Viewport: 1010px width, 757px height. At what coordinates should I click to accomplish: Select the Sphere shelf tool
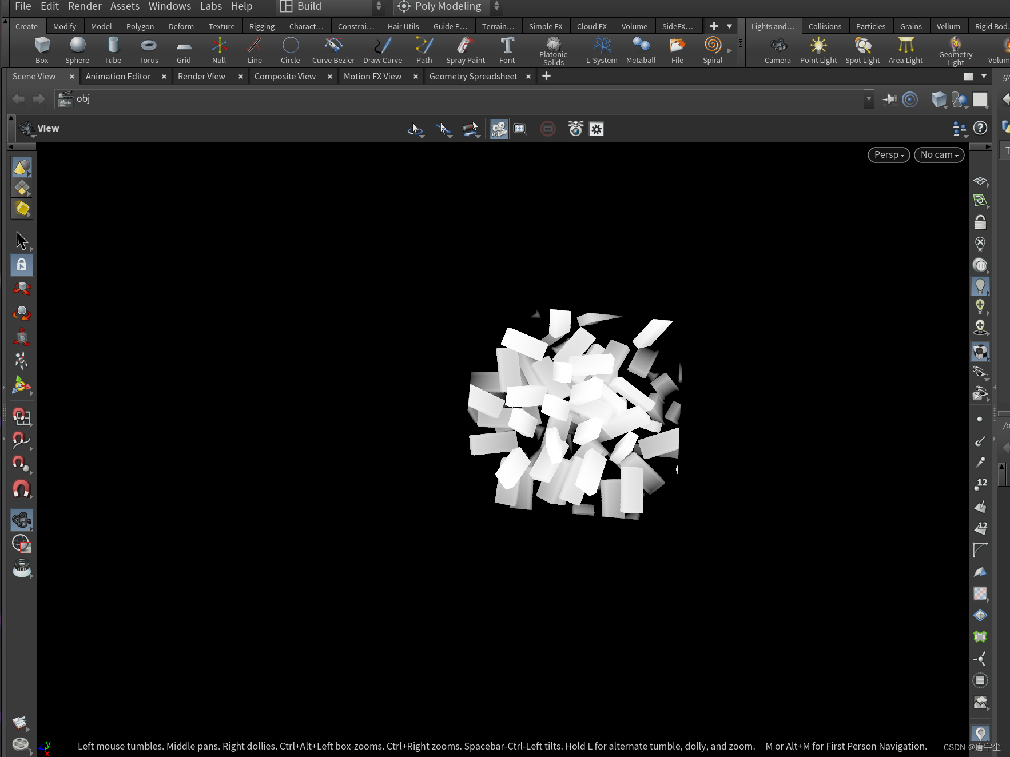click(77, 50)
